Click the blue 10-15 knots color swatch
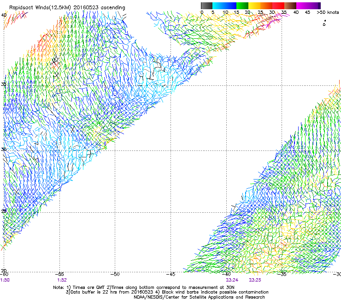This screenshot has height=300, width=341. (230, 6)
